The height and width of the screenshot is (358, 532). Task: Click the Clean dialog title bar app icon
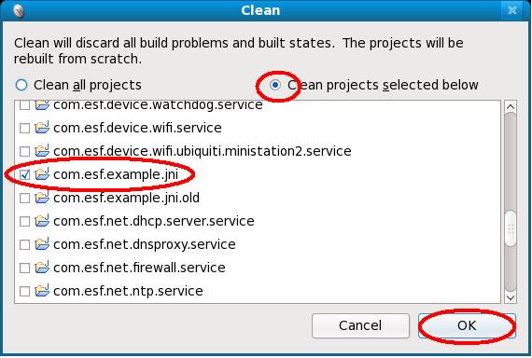pos(19,10)
